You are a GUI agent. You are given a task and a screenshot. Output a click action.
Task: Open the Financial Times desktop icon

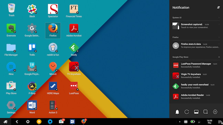tap(74, 9)
